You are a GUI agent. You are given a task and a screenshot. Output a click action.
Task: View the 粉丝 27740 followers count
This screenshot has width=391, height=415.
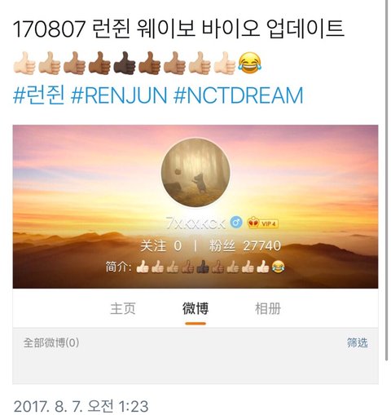[245, 246]
